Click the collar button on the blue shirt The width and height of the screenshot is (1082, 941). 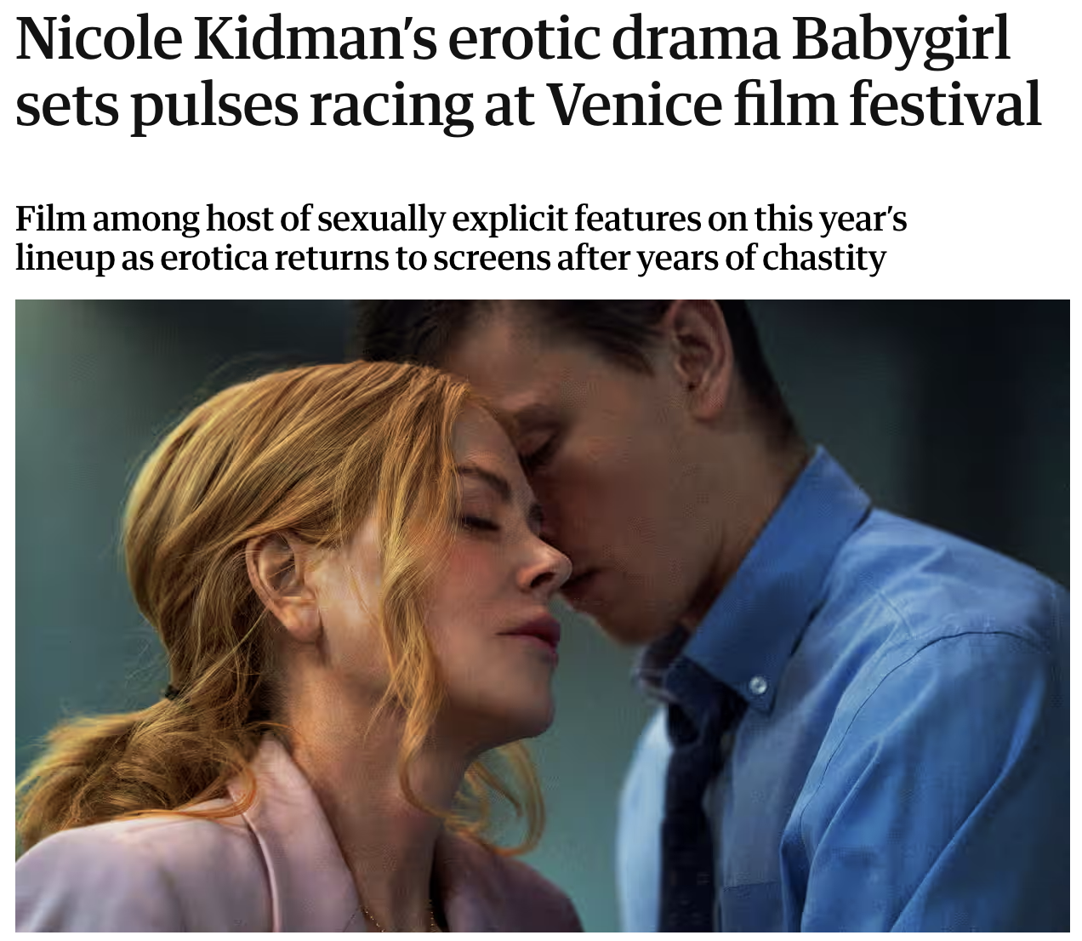pos(757,686)
